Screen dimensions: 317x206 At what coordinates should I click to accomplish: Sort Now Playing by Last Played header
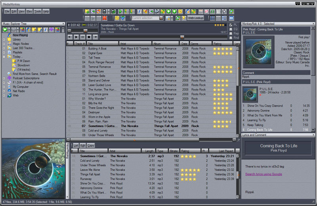click(222, 151)
